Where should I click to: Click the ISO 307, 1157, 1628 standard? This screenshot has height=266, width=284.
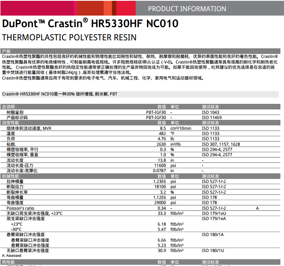tap(221, 144)
